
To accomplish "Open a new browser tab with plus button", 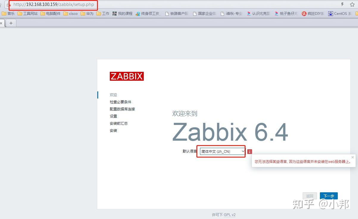I will click(x=11, y=23).
